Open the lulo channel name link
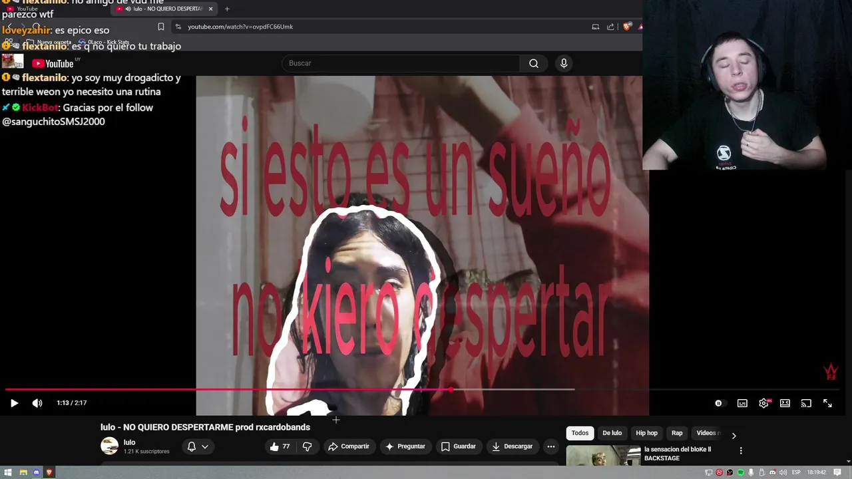The height and width of the screenshot is (479, 852). tap(129, 442)
